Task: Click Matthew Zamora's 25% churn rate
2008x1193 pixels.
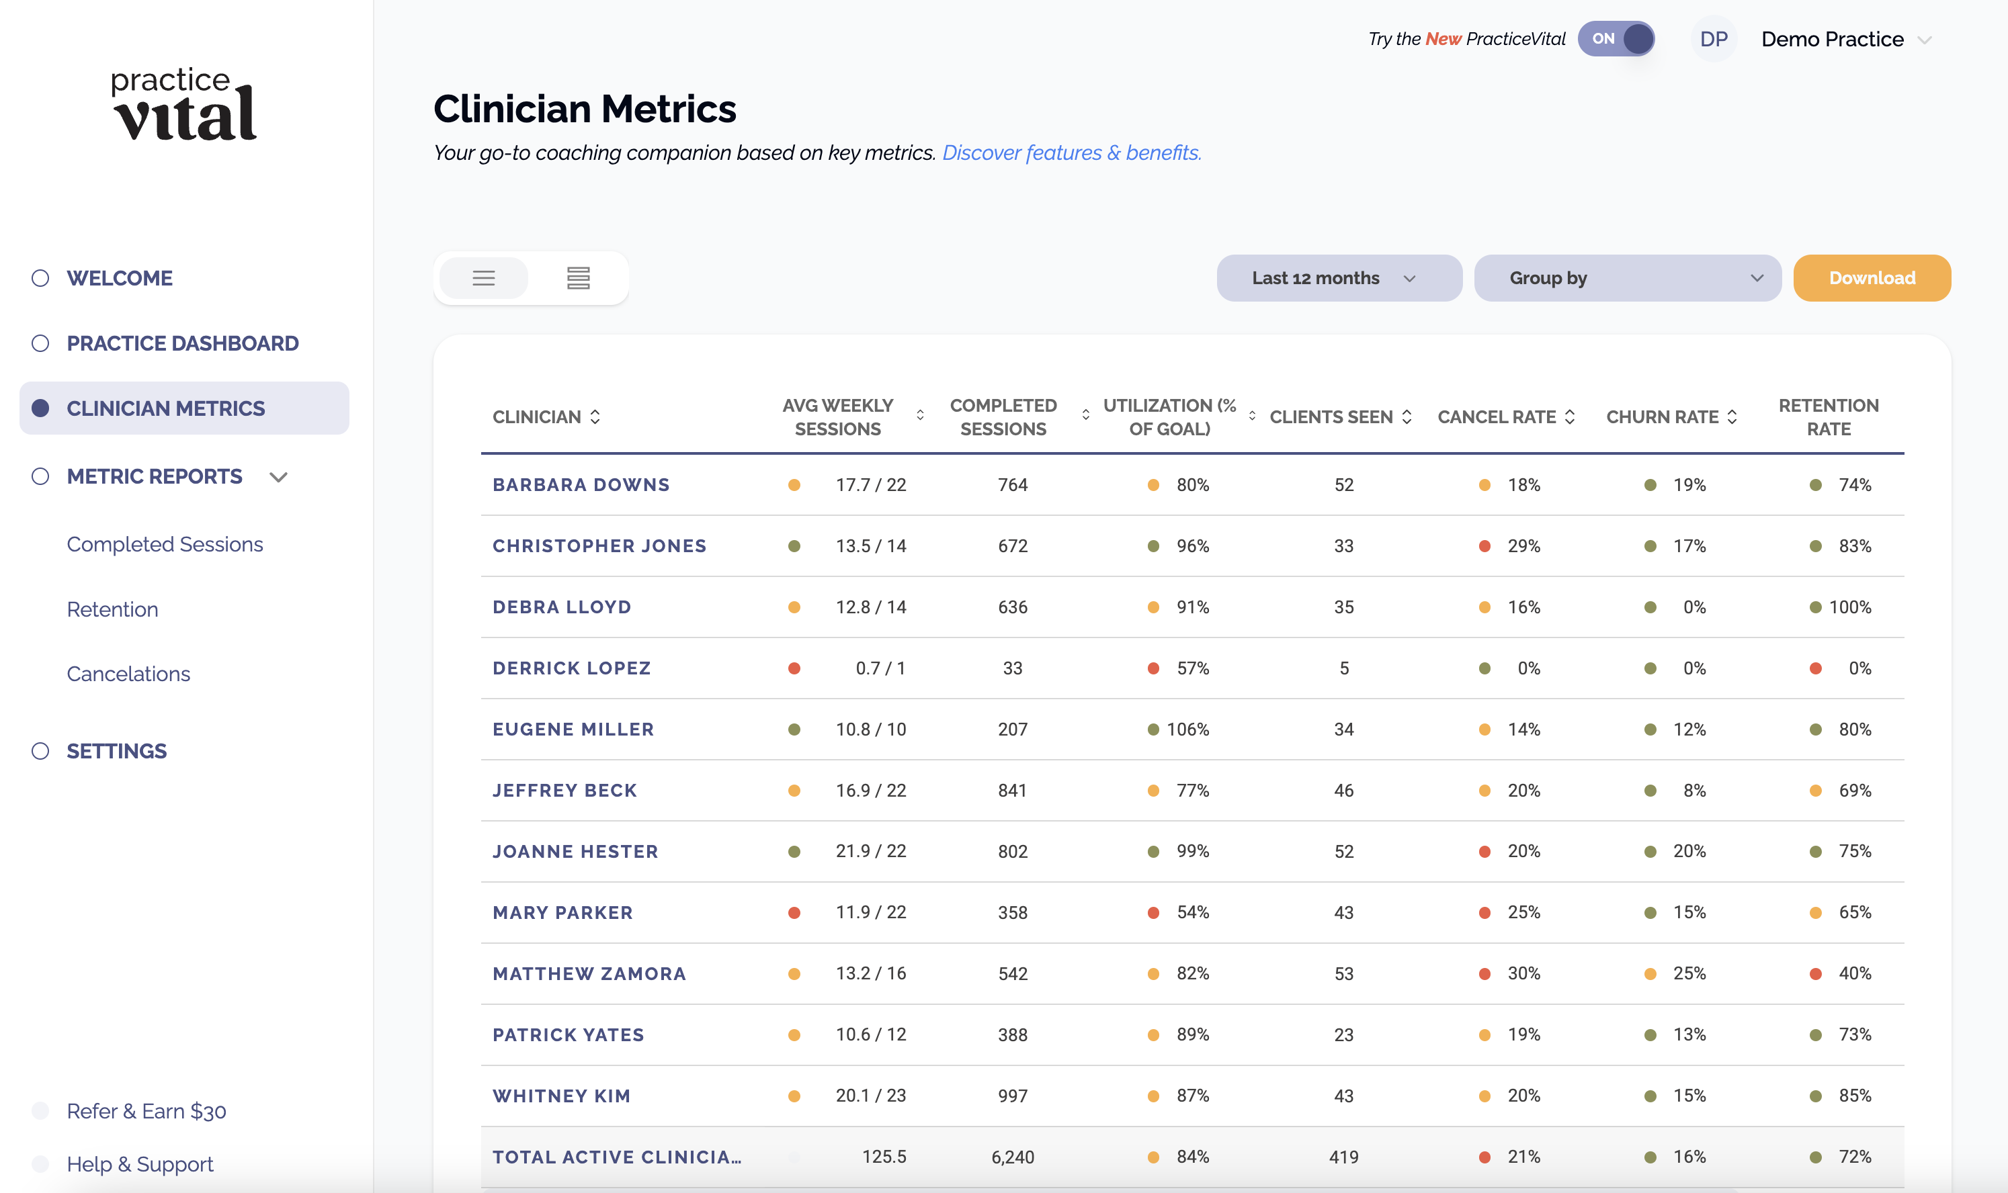Action: (x=1689, y=973)
